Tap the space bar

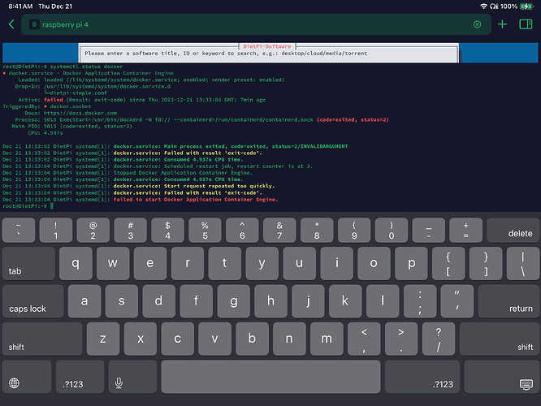tap(270, 377)
